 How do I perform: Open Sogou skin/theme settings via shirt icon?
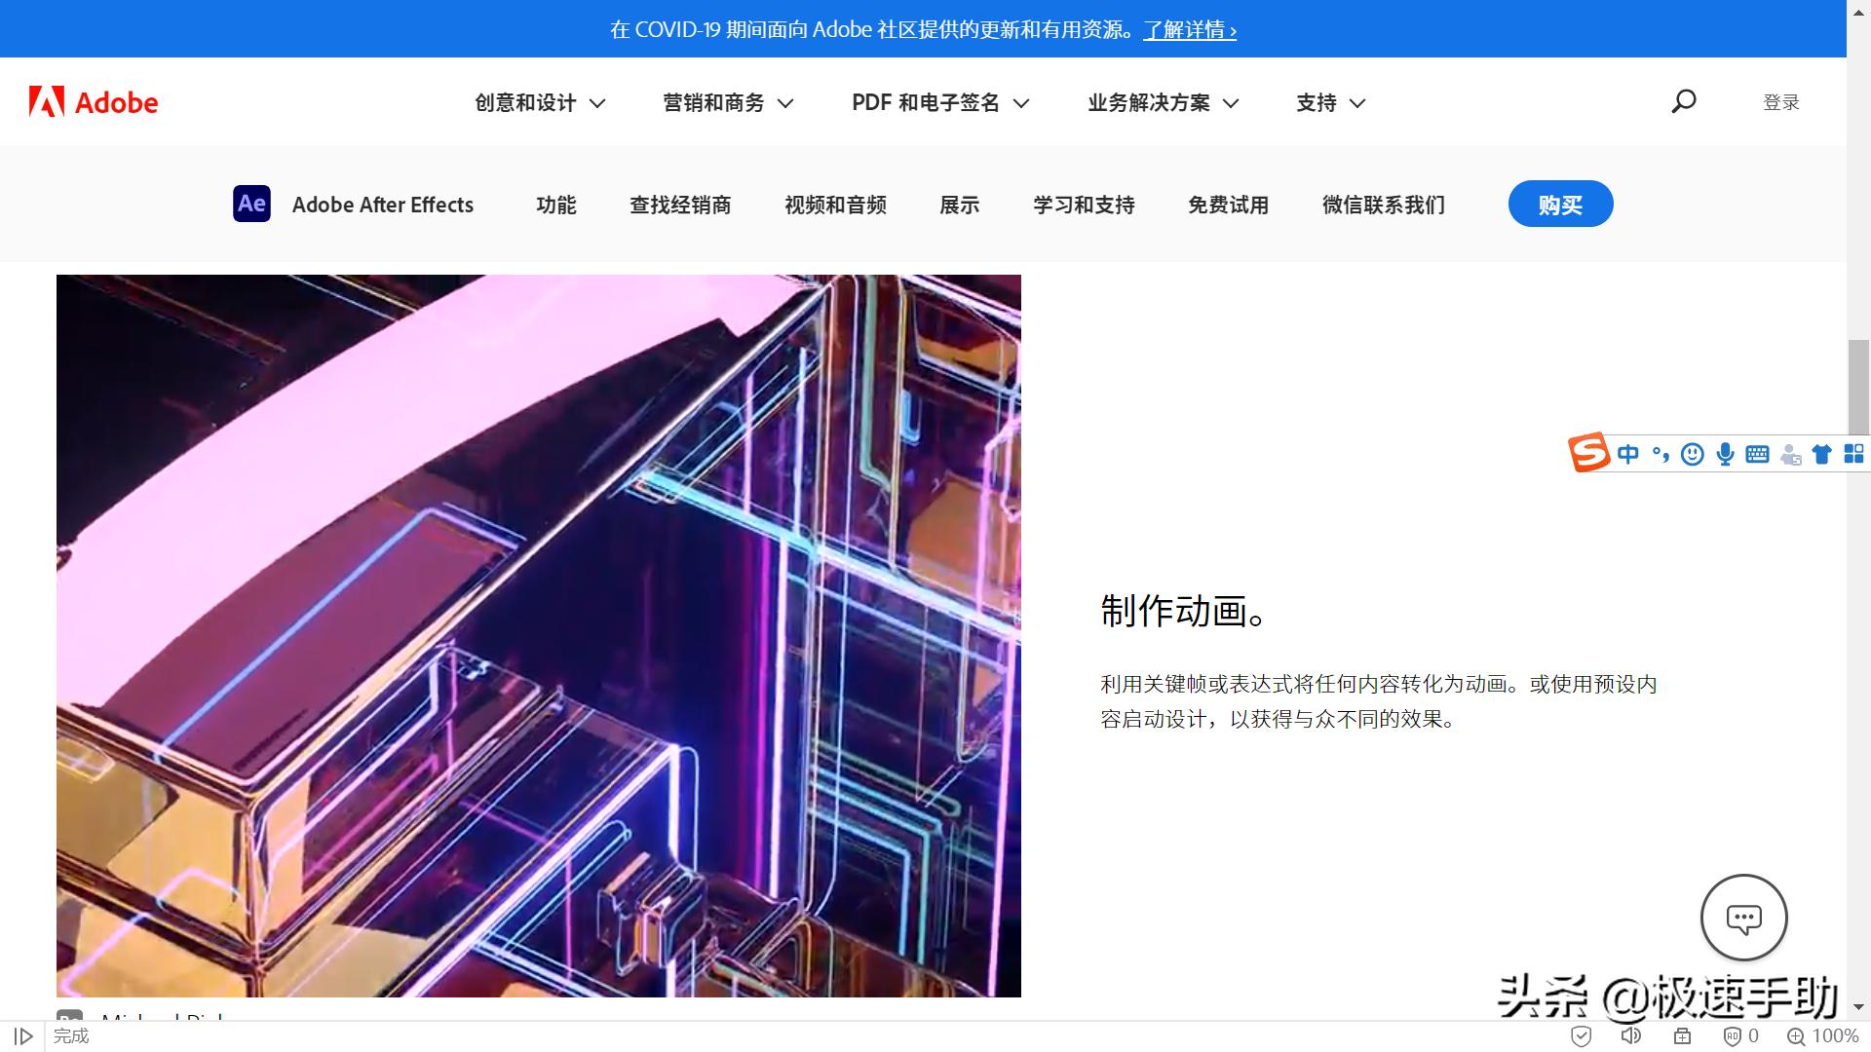[x=1821, y=454]
